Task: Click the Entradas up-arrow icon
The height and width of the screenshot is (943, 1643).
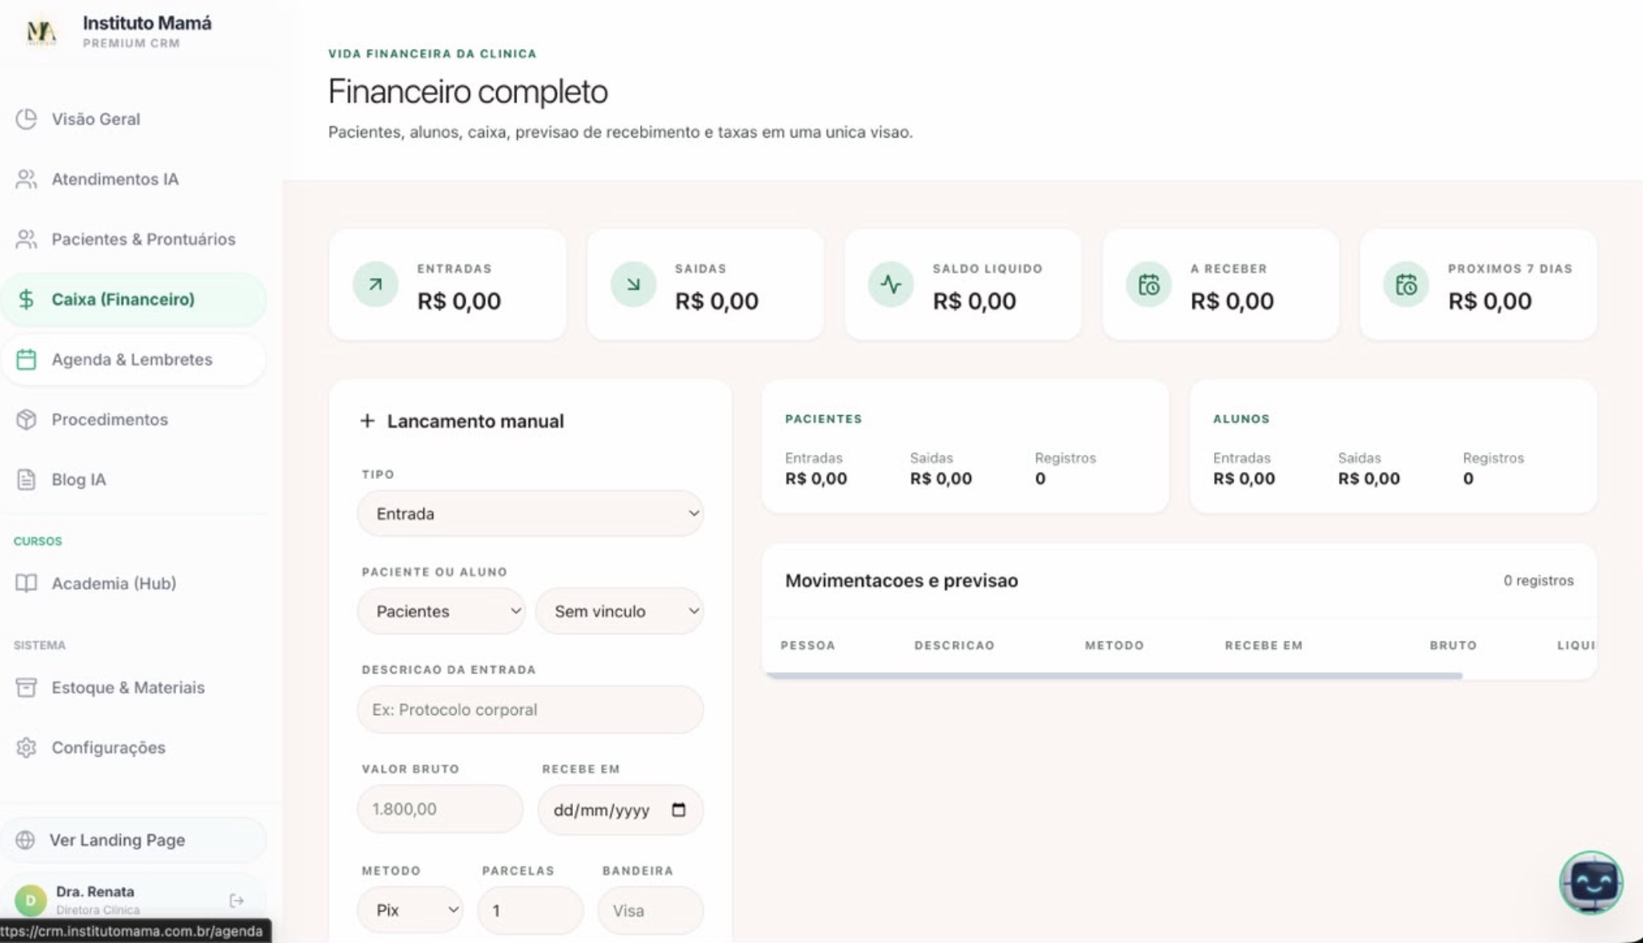Action: (375, 284)
